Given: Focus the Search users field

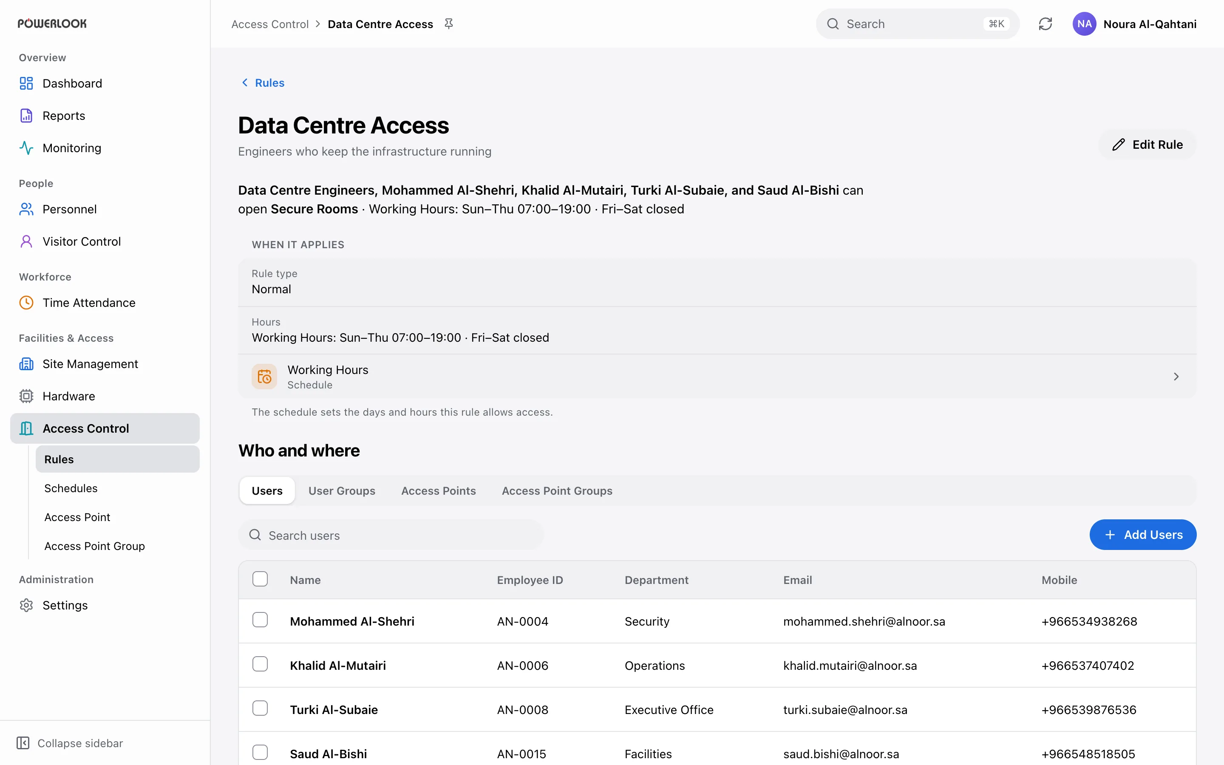Looking at the screenshot, I should tap(391, 535).
